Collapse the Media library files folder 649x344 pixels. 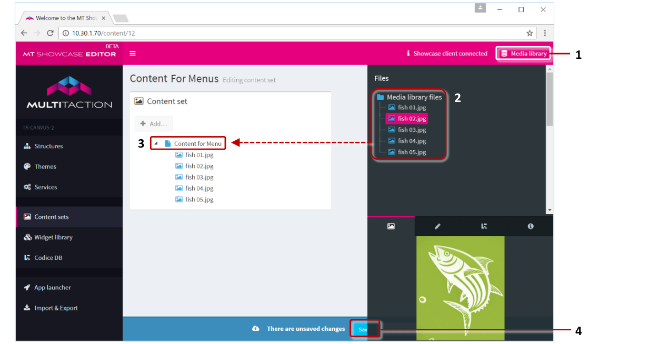[x=380, y=97]
